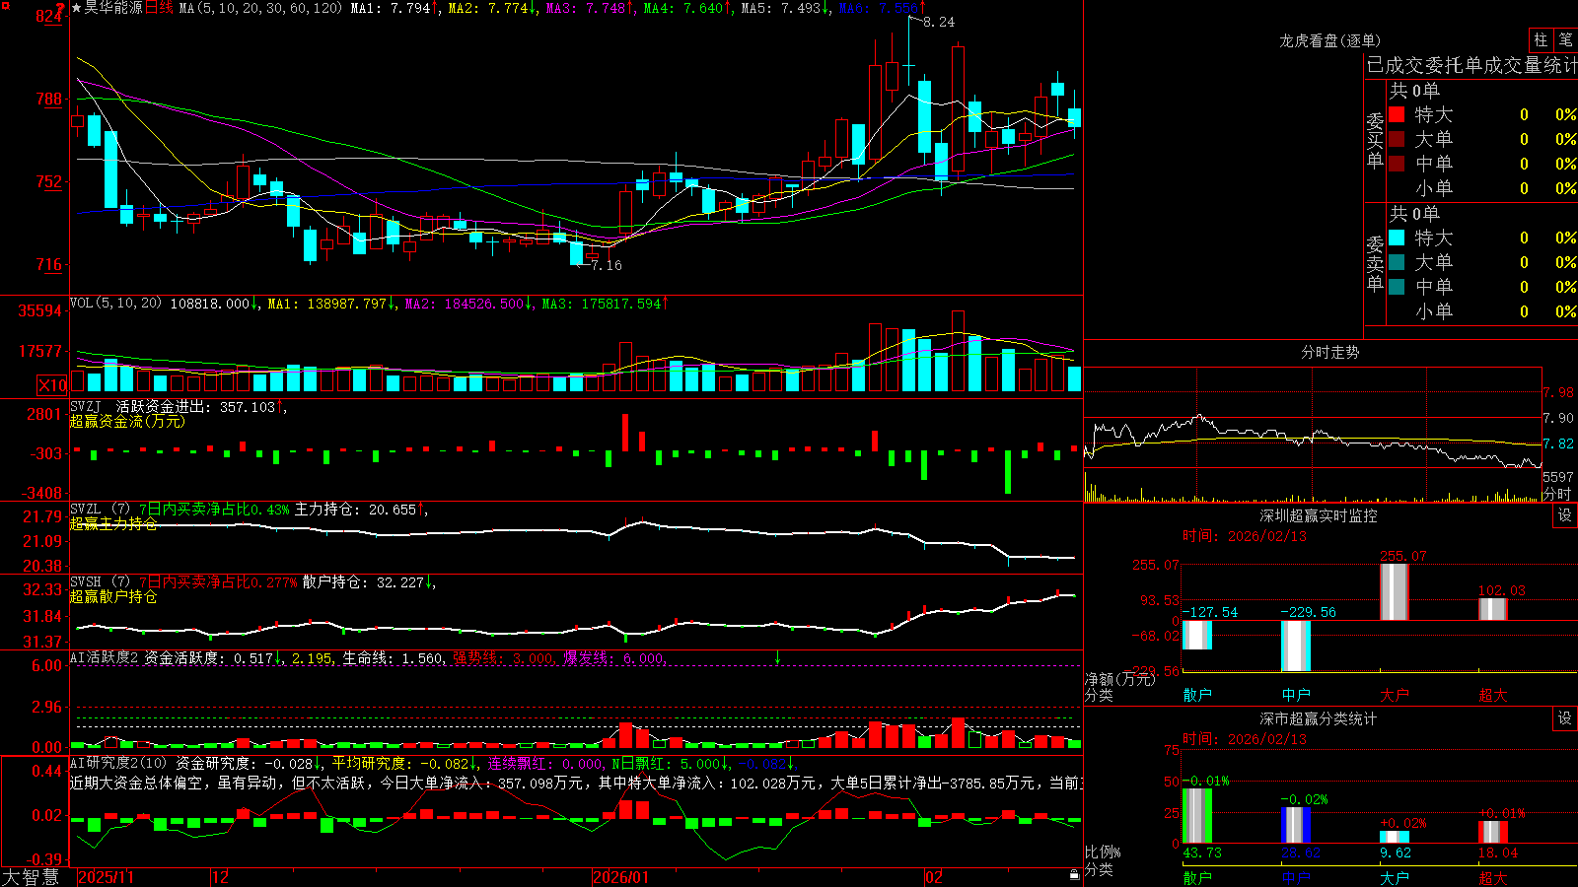Open 设 settings for 深市超赢分类统计
This screenshot has width=1578, height=887.
(1565, 718)
